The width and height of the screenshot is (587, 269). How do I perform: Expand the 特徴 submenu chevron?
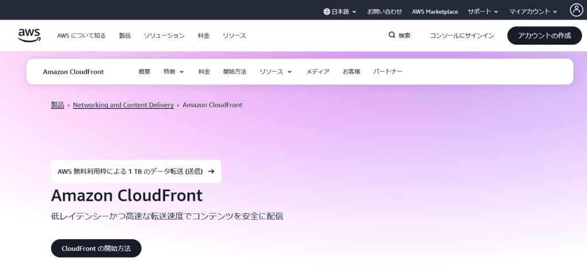coord(182,72)
